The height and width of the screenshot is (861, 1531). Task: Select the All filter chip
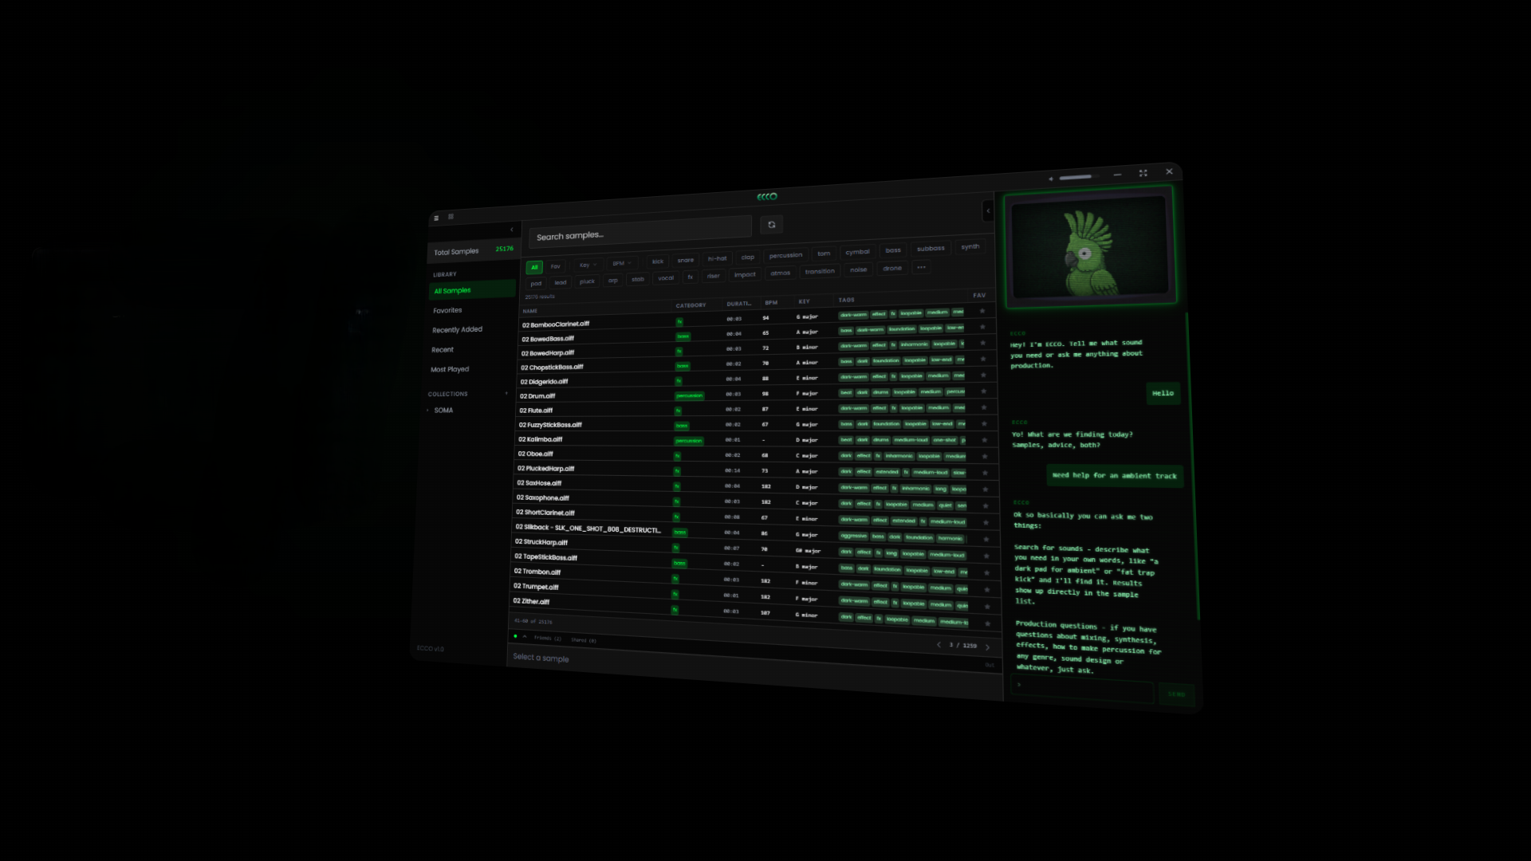(x=534, y=267)
